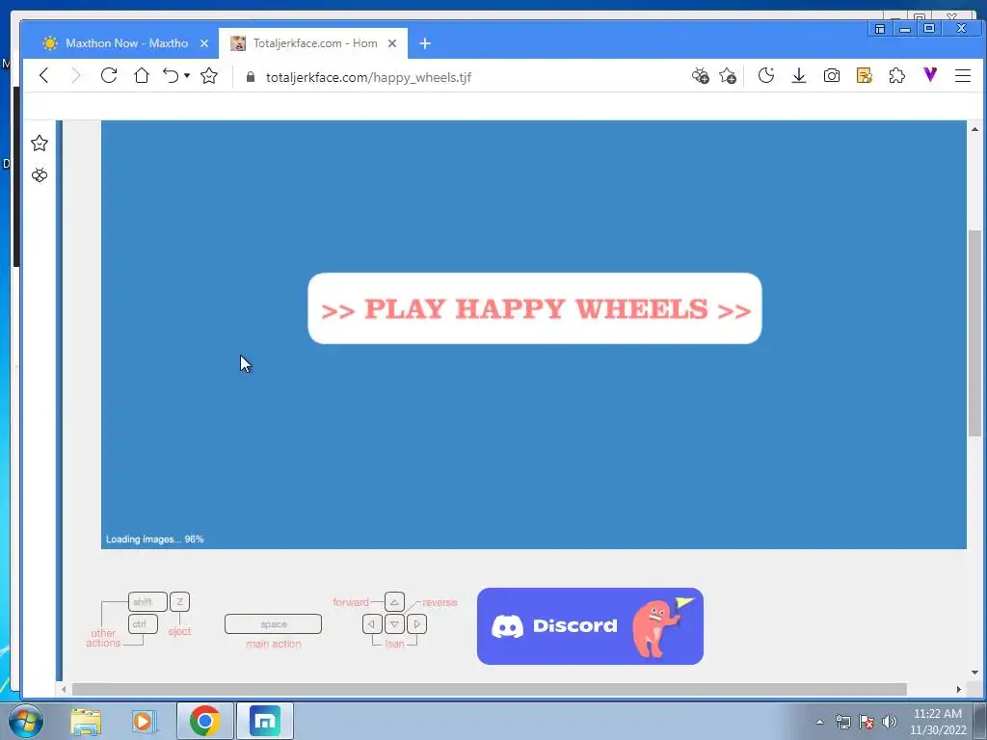Click the purple V wallet icon

point(930,75)
